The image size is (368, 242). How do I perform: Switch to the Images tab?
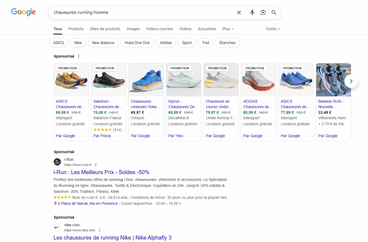click(133, 29)
